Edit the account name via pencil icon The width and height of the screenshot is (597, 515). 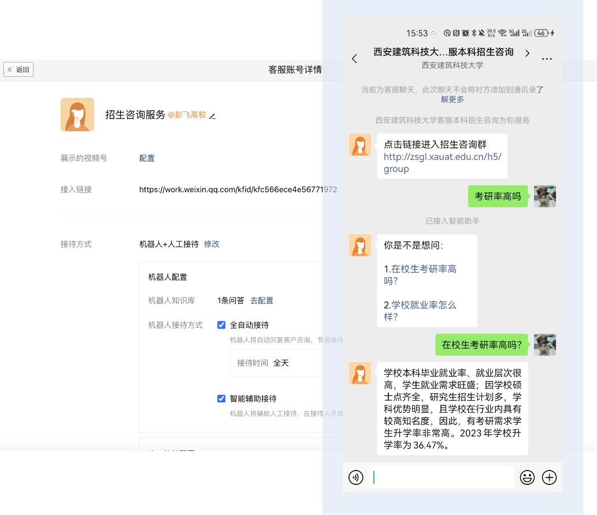[212, 116]
